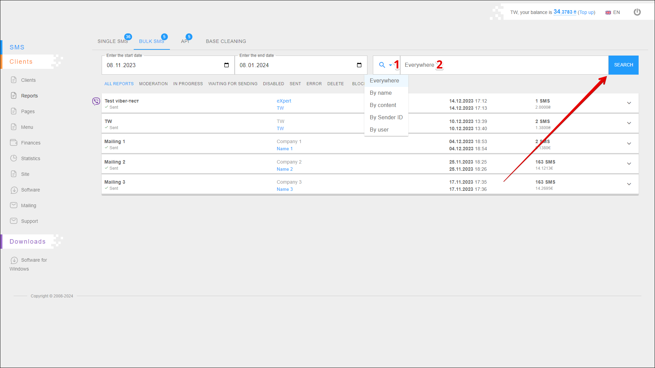
Task: Click the Mailing envelope icon
Action: pos(14,205)
